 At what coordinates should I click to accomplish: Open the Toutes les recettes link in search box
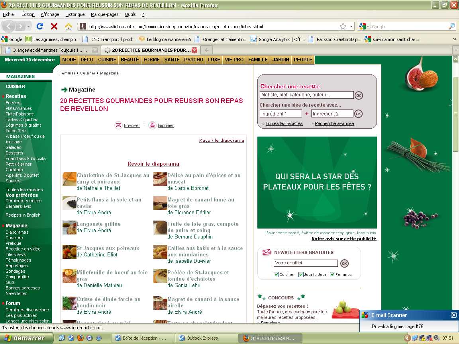point(284,123)
